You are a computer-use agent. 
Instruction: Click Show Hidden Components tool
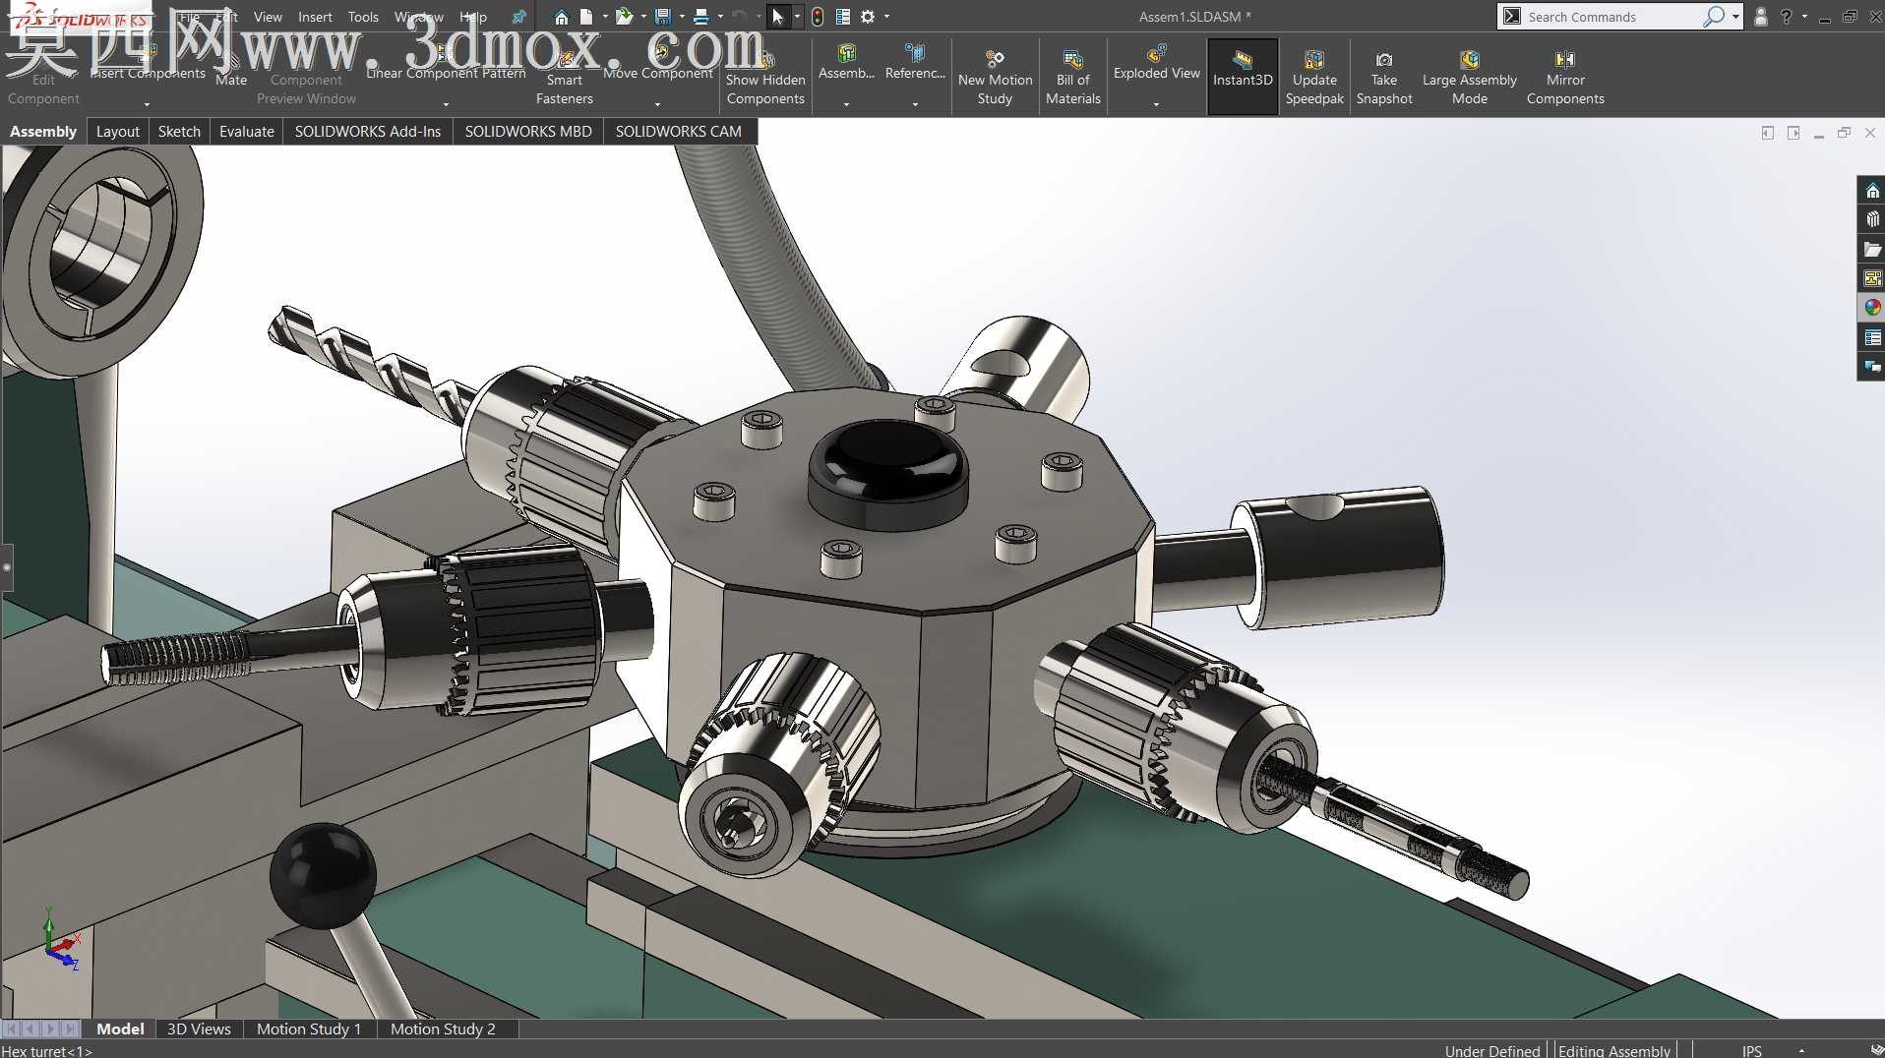click(765, 77)
